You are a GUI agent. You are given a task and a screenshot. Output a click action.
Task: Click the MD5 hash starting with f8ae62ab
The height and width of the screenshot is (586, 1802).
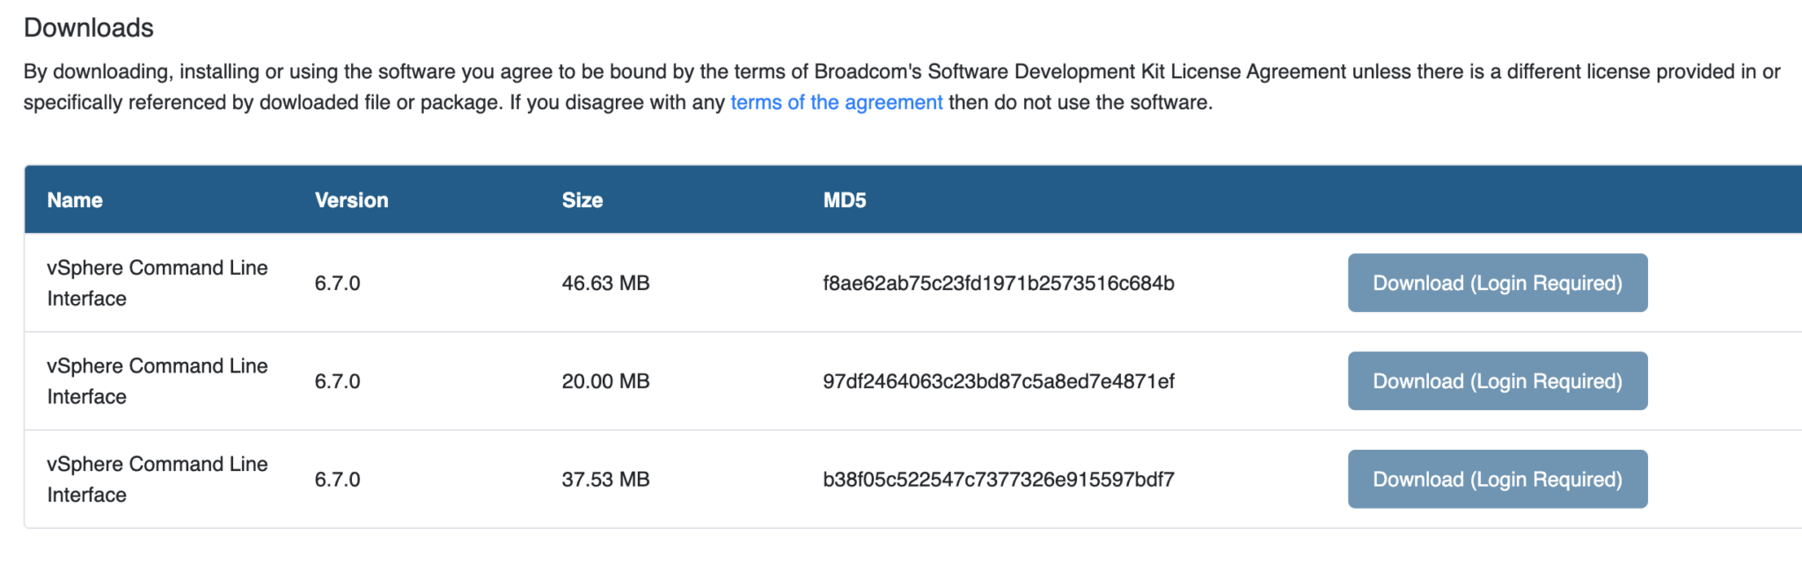point(998,283)
